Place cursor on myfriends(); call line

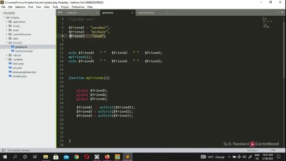(x=80, y=57)
